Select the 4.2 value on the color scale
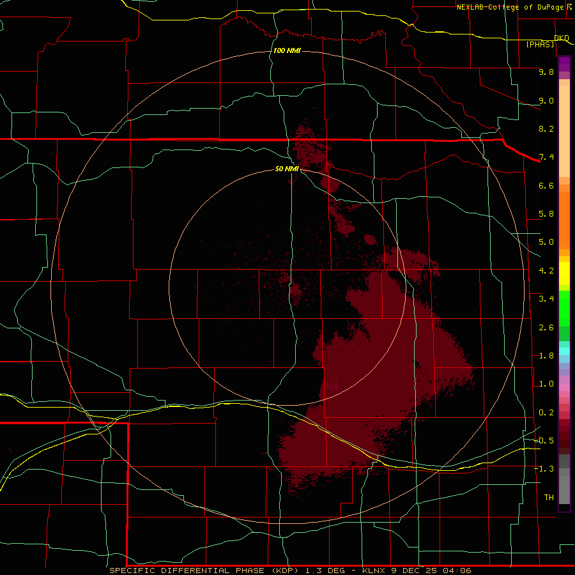 (546, 271)
